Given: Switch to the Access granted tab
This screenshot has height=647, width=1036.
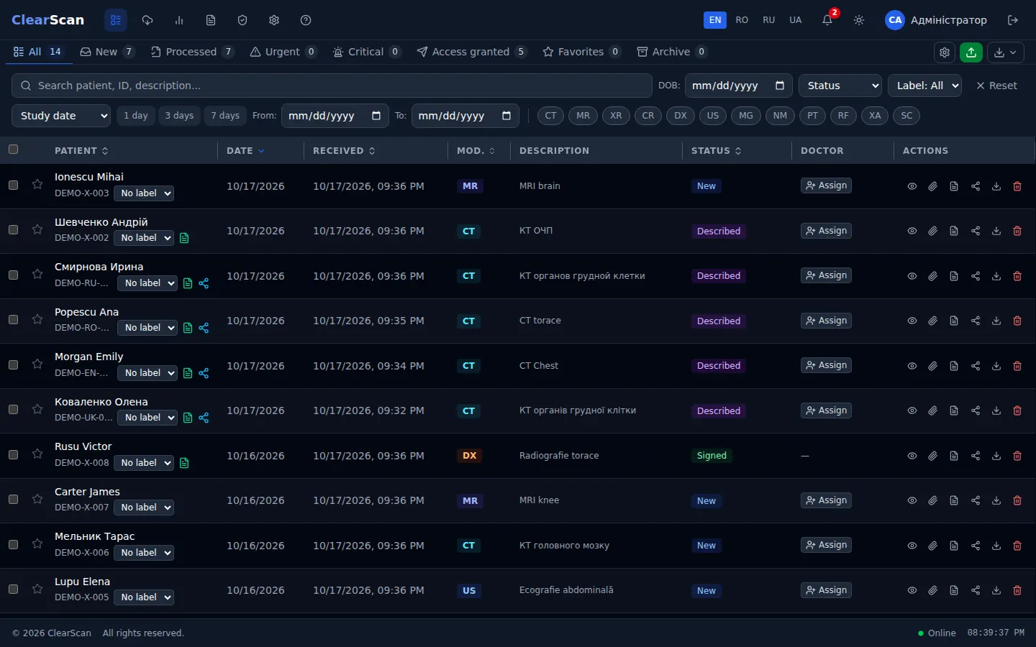Looking at the screenshot, I should [x=471, y=52].
